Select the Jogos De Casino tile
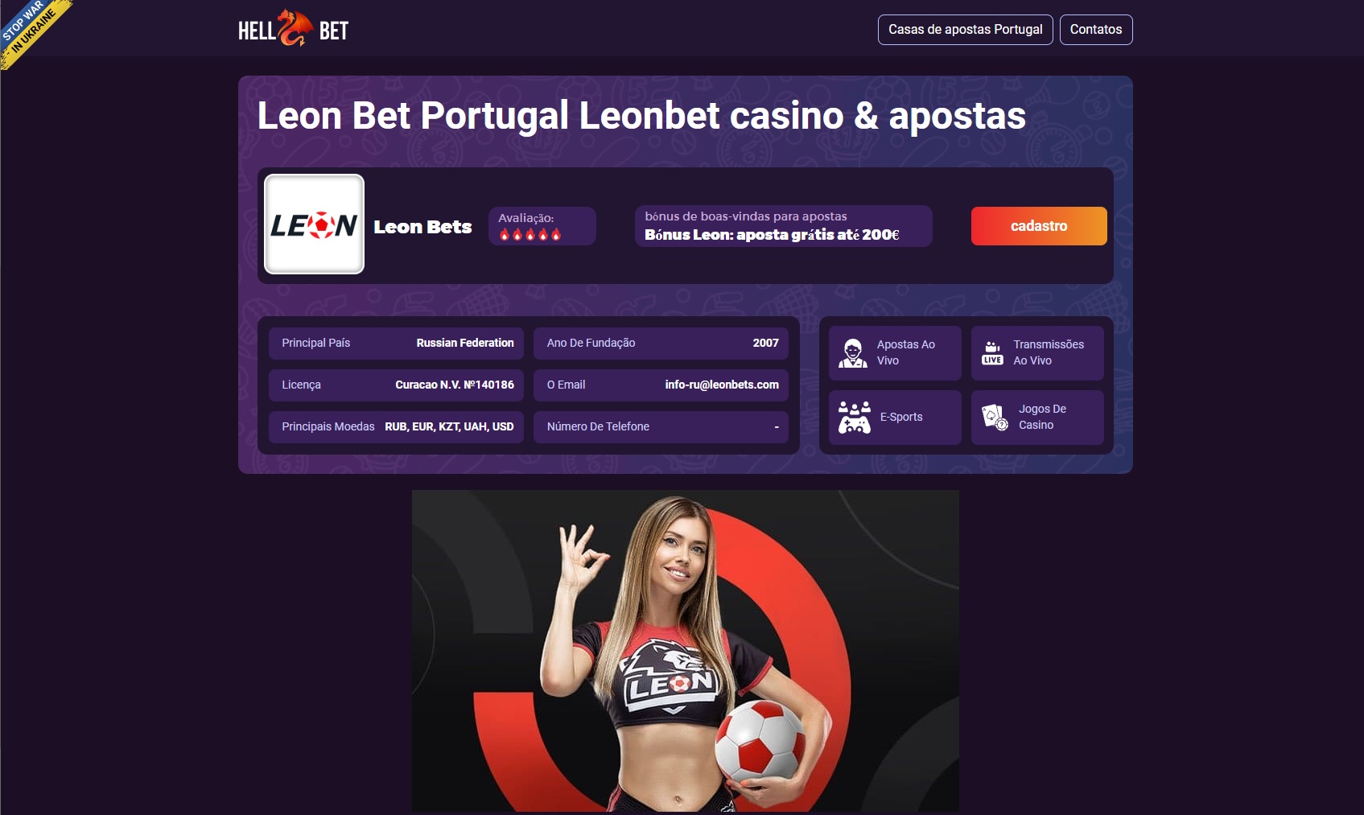The width and height of the screenshot is (1364, 815). pos(1037,417)
